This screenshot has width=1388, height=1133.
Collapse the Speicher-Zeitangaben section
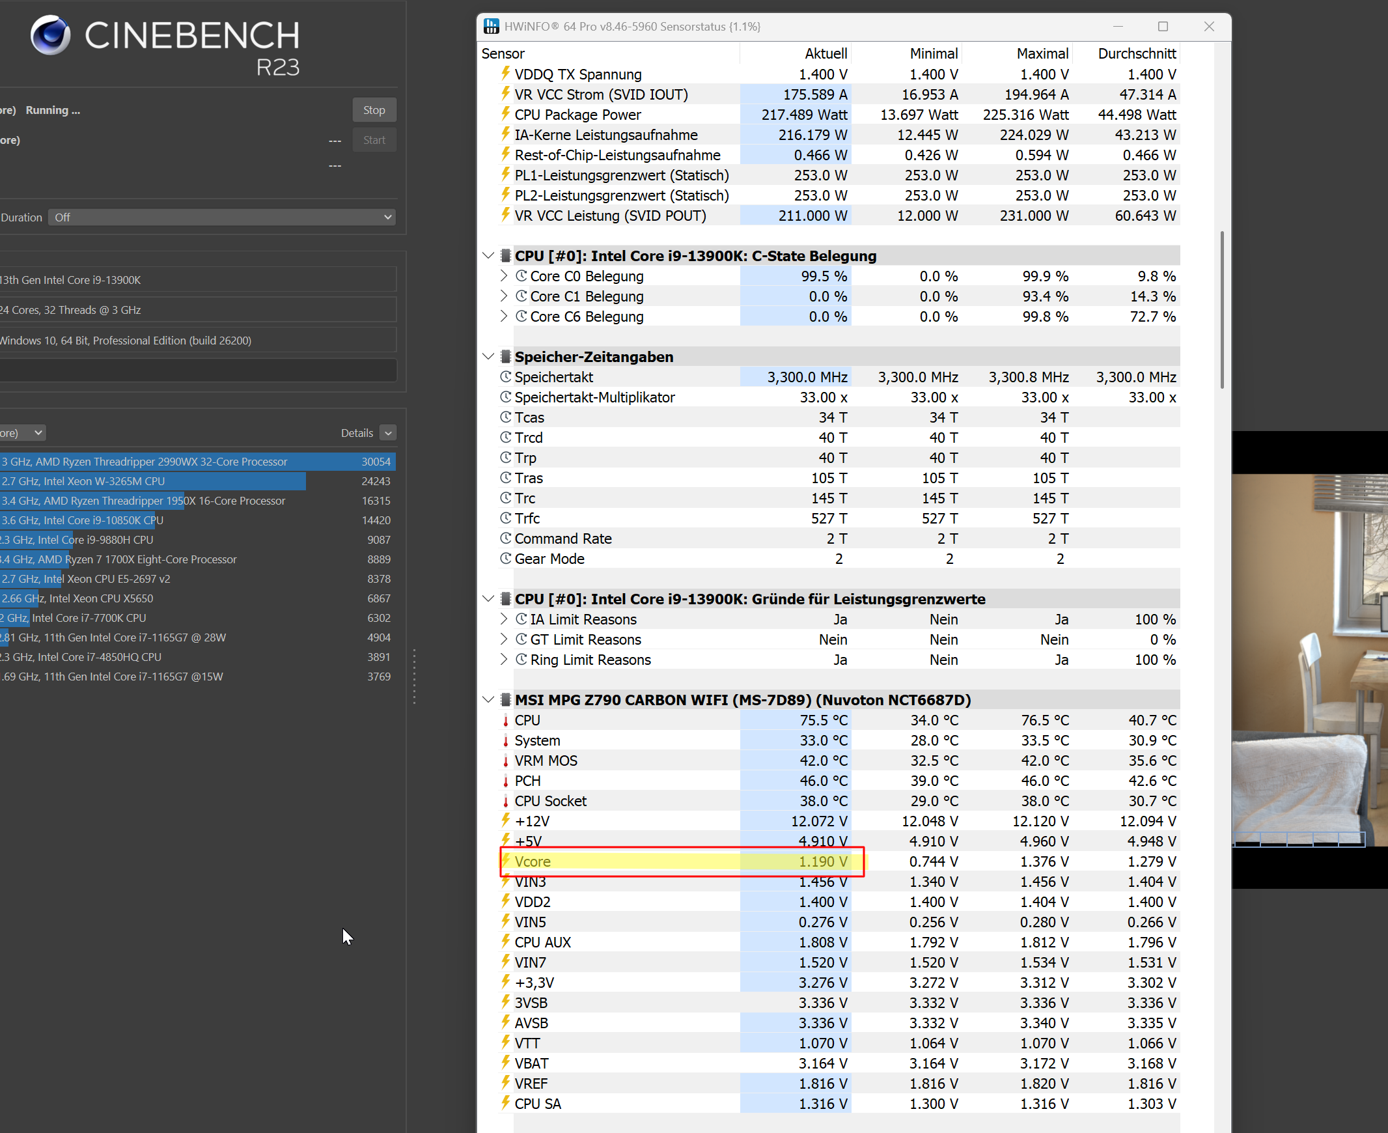(489, 356)
